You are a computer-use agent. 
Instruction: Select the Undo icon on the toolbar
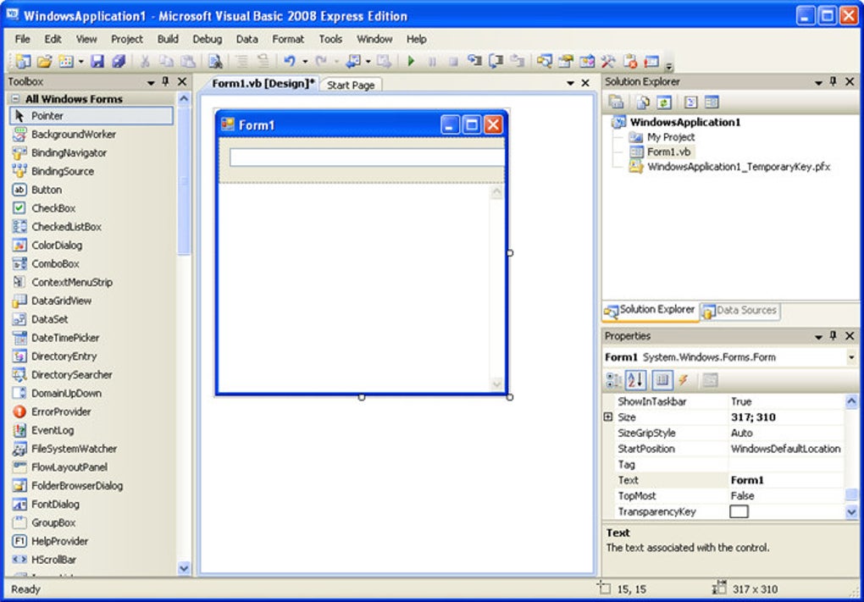tap(292, 61)
